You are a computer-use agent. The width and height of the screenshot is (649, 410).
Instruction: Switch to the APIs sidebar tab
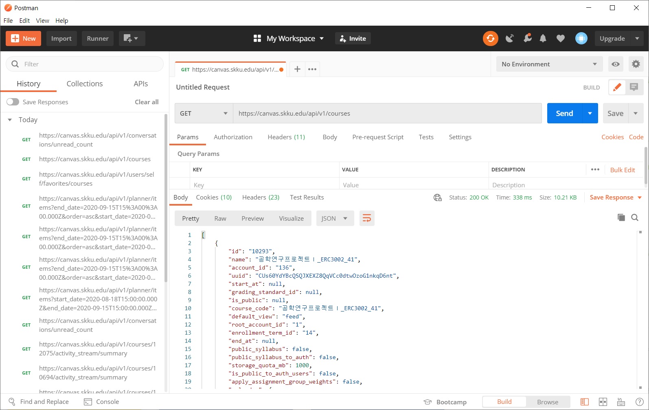click(141, 83)
